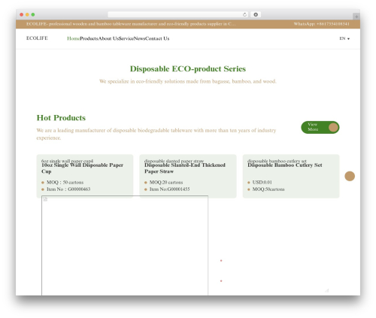Click the text 'MOQ:20 cartons'

click(x=166, y=182)
